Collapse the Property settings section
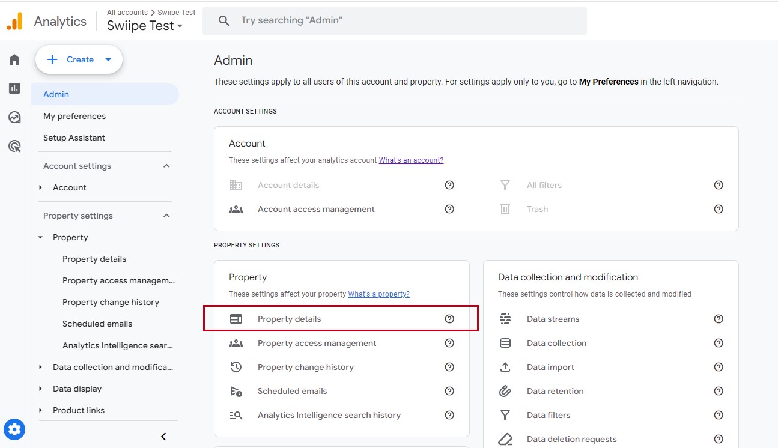Image resolution: width=778 pixels, height=448 pixels. 166,216
